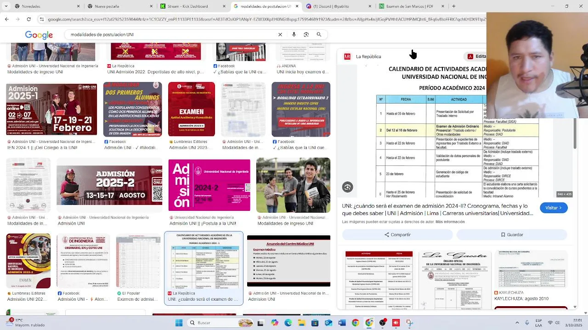The width and height of the screenshot is (588, 330).
Task: Open El Popular Examen de admisión result
Action: coord(137,299)
